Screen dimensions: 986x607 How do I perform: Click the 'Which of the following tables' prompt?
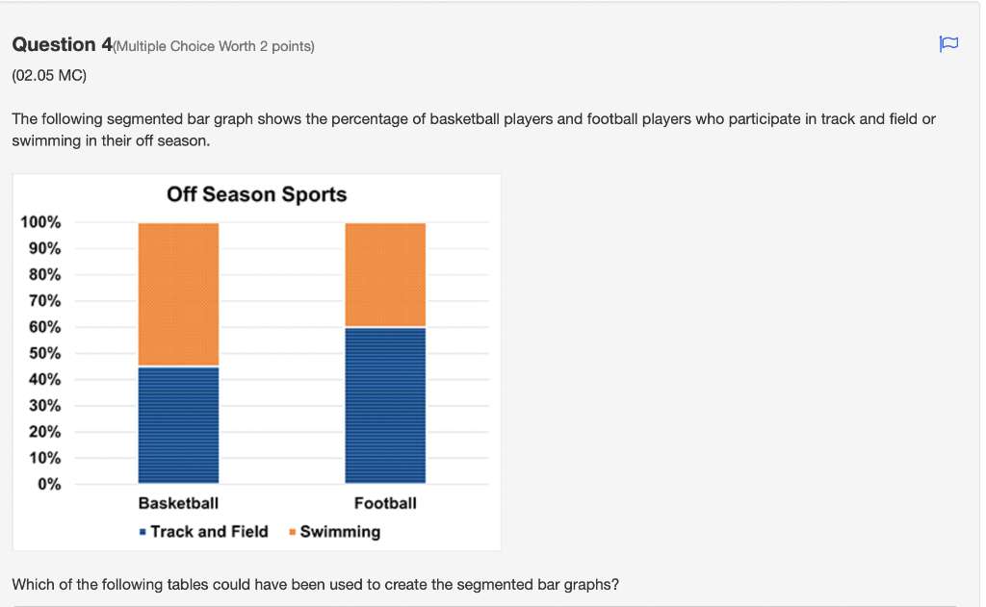(x=316, y=584)
